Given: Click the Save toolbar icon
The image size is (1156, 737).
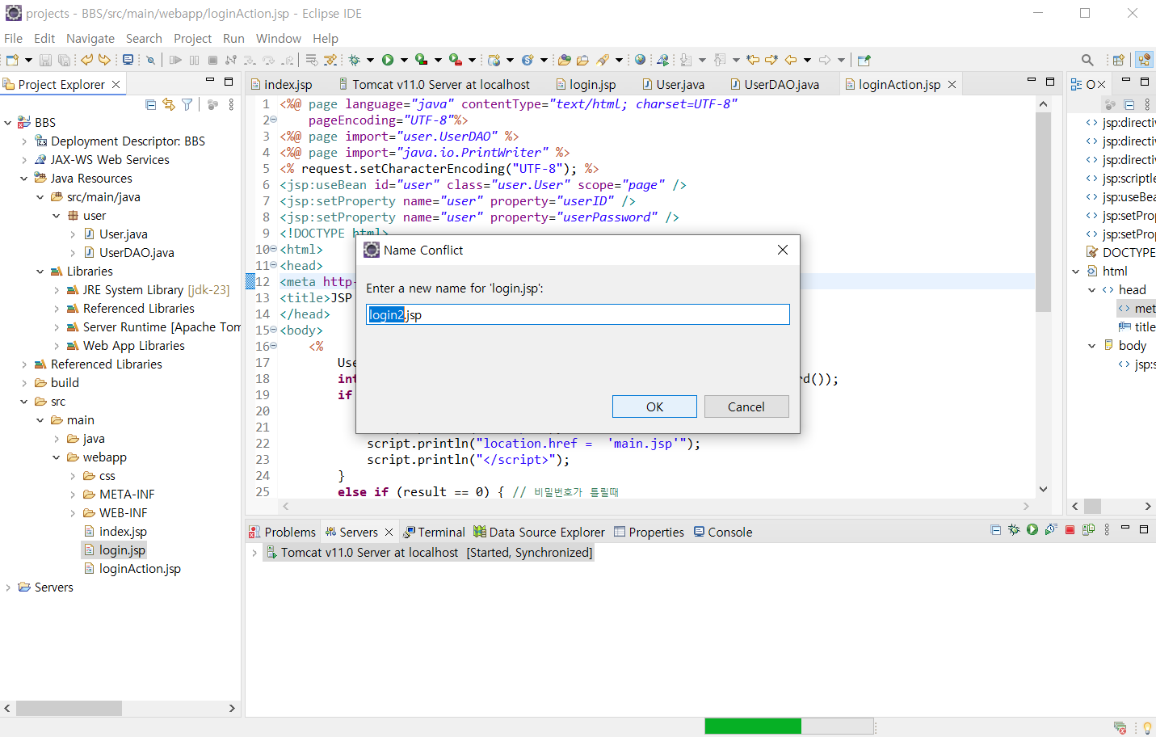Looking at the screenshot, I should [x=45, y=60].
